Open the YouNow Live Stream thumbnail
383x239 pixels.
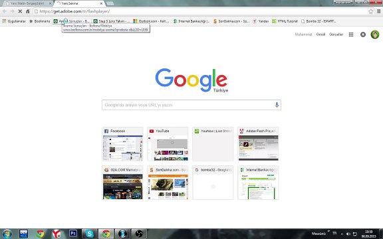click(213, 144)
